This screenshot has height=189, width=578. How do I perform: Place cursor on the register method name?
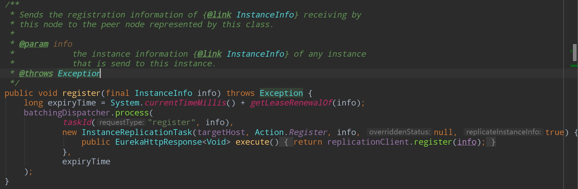(x=82, y=93)
